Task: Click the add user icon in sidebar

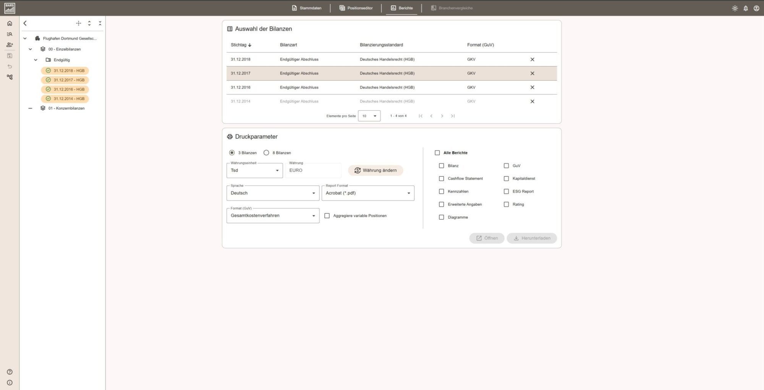Action: click(10, 45)
